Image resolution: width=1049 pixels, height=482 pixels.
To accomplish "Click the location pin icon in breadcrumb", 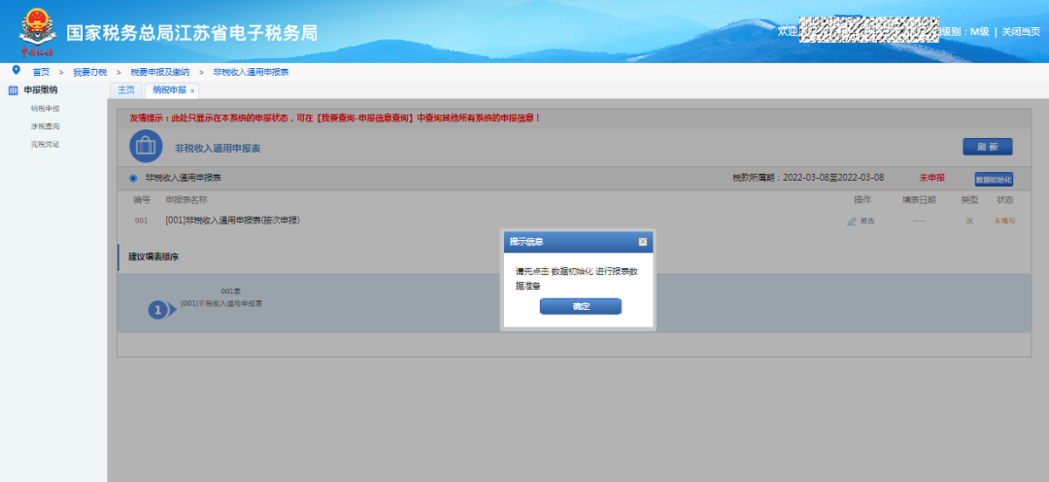I will tap(17, 70).
